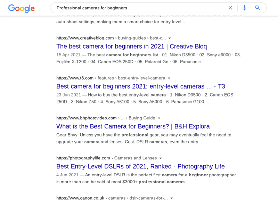Start voice search with microphone icon
Viewport: 278px width, 201px height.
tap(245, 8)
